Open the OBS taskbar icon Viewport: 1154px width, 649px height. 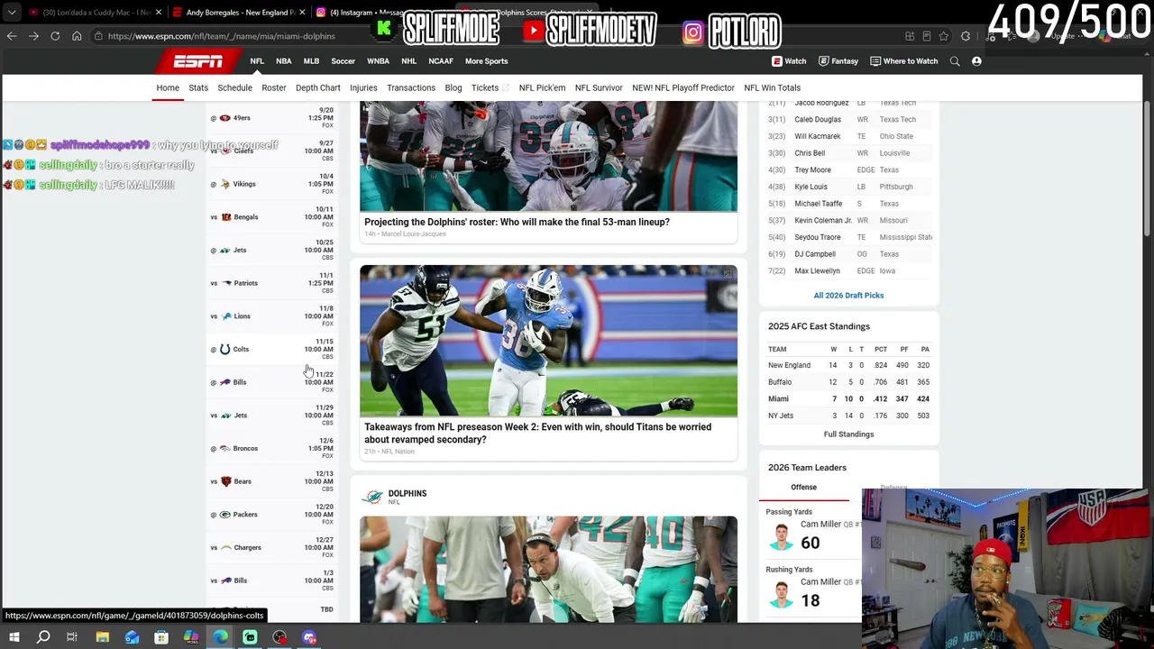(x=279, y=637)
